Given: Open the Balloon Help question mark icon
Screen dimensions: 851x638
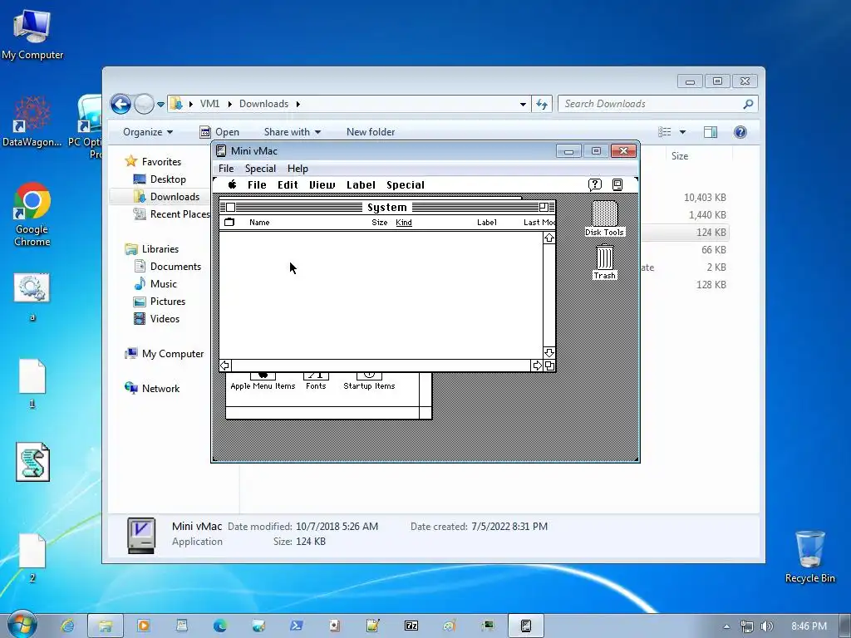Looking at the screenshot, I should pos(595,184).
